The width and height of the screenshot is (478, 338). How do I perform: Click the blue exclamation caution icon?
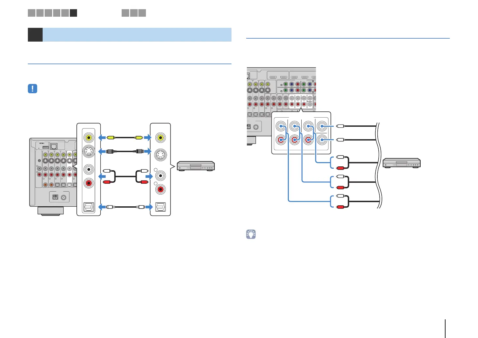[x=32, y=89]
